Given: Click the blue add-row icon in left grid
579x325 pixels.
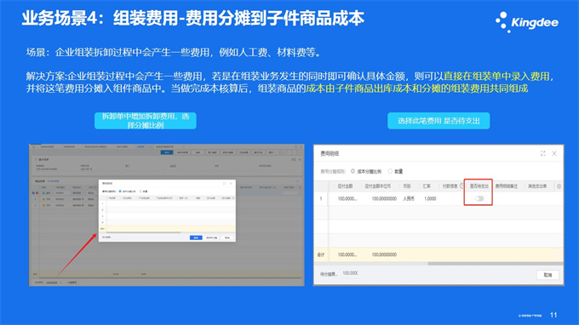Looking at the screenshot, I should [33, 192].
